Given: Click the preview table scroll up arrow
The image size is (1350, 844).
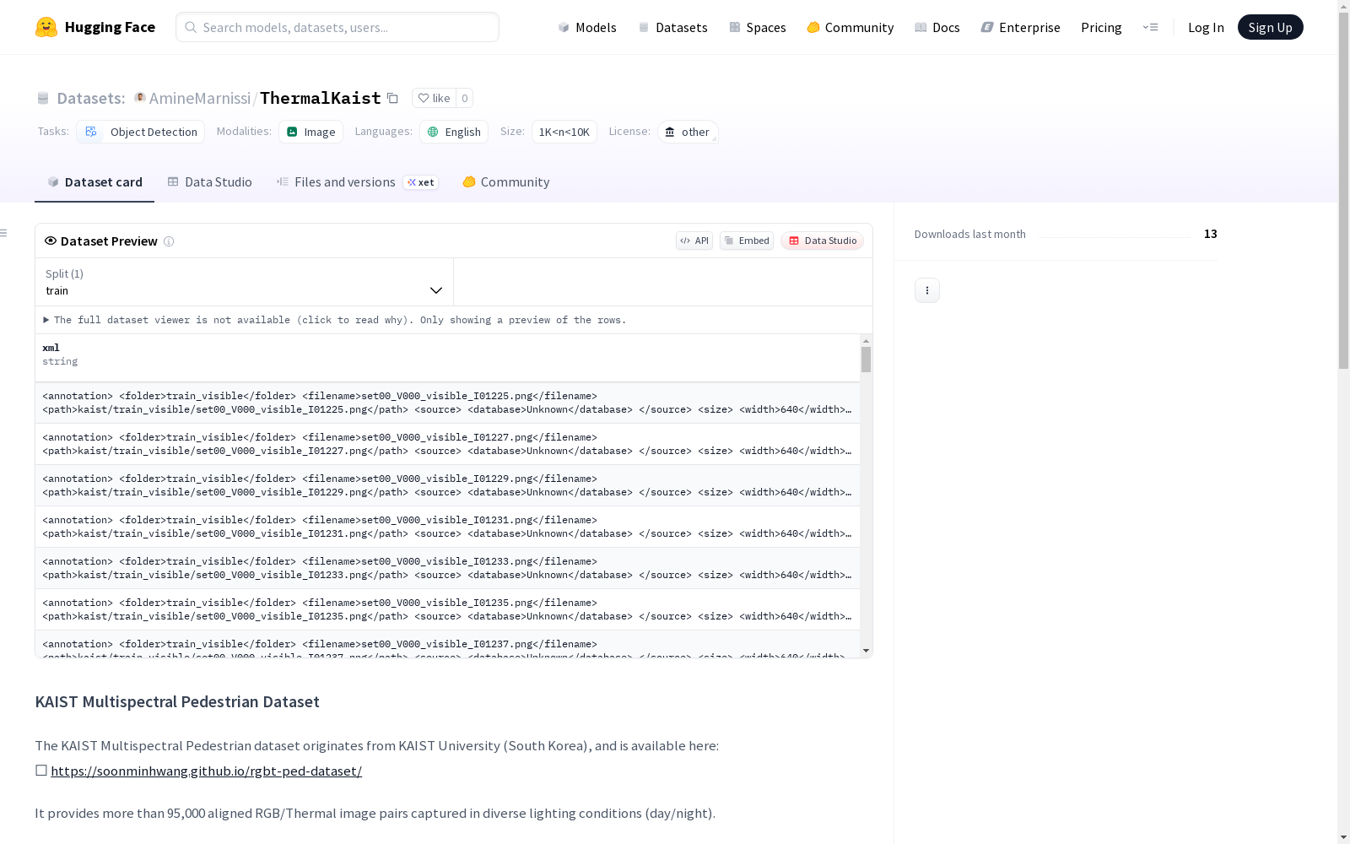Looking at the screenshot, I should point(866,341).
